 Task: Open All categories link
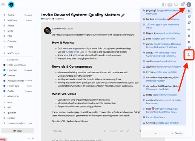click(13, 96)
